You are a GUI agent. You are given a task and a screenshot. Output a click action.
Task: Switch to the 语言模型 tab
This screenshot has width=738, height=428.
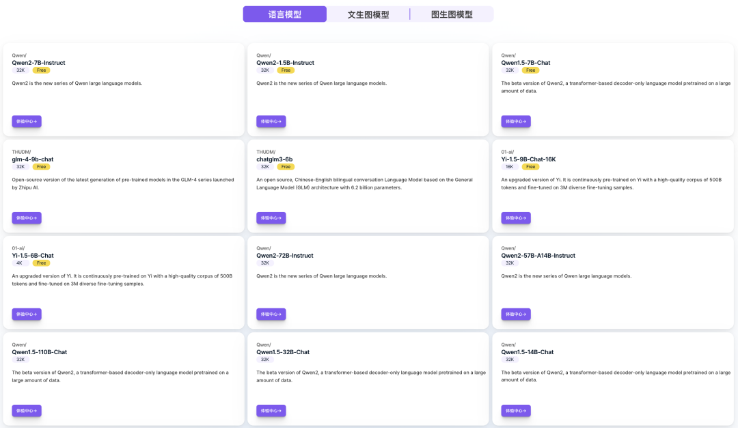coord(284,14)
